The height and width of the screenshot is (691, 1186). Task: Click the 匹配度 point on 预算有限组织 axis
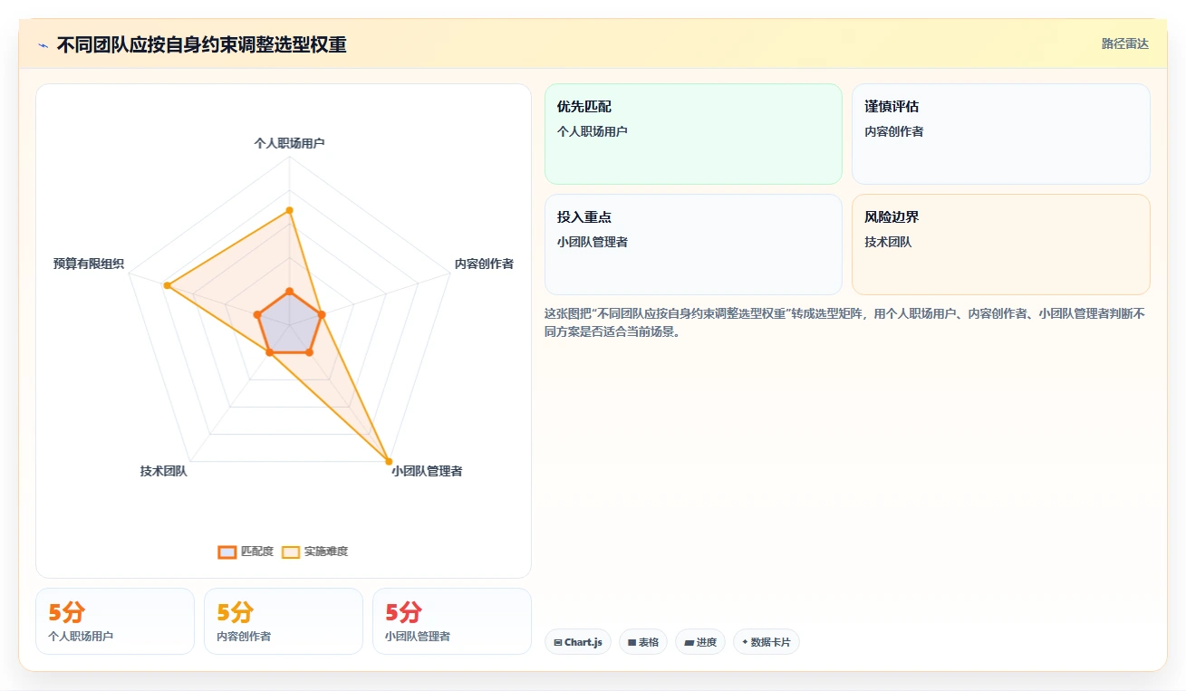(258, 314)
